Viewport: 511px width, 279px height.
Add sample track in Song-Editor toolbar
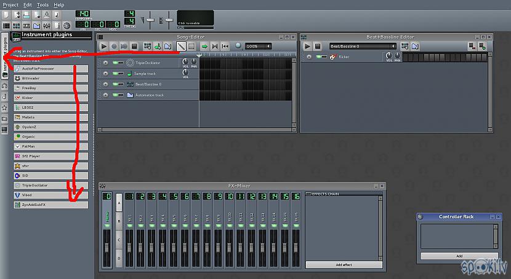coord(158,46)
